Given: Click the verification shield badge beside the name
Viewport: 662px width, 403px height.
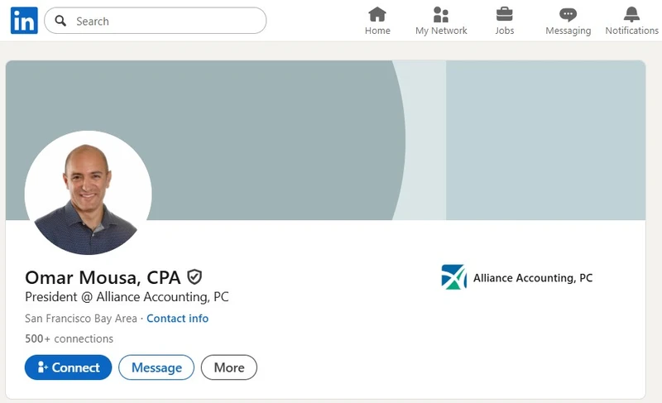Looking at the screenshot, I should (x=194, y=277).
